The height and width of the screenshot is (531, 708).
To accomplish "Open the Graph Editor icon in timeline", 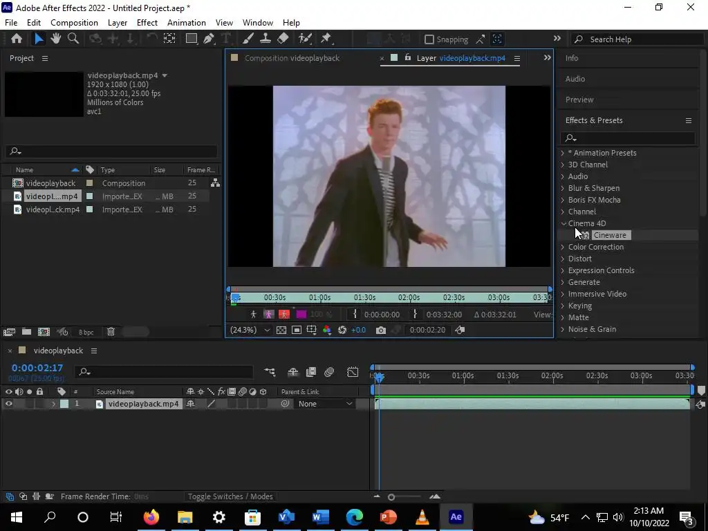I will 353,372.
